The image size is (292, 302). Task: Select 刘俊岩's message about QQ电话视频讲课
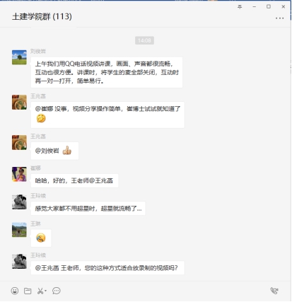click(x=107, y=72)
